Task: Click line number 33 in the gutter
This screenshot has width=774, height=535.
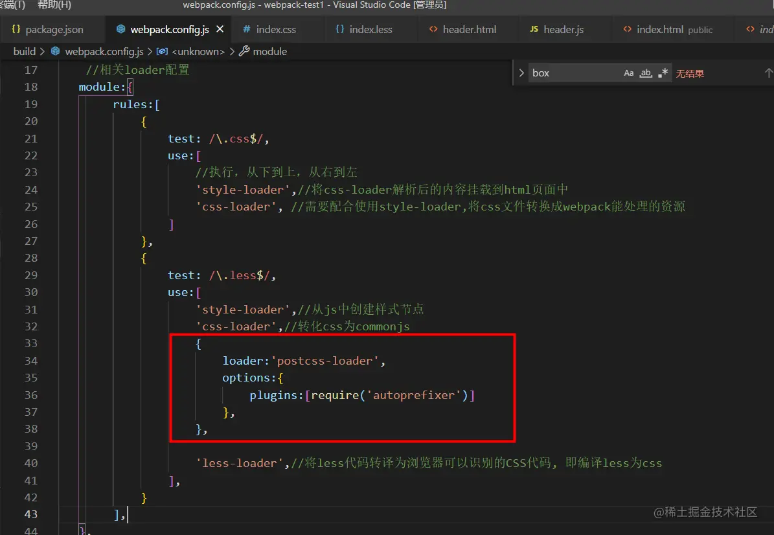Action: click(31, 343)
